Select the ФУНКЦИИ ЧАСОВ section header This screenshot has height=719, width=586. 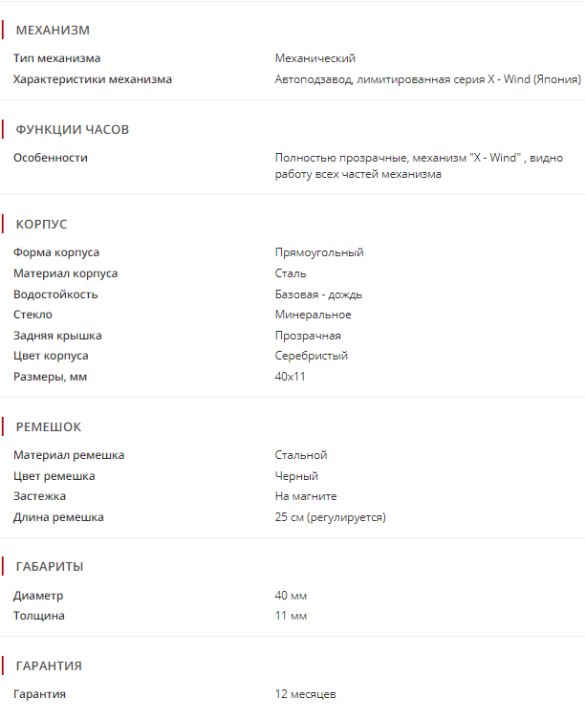tap(73, 129)
